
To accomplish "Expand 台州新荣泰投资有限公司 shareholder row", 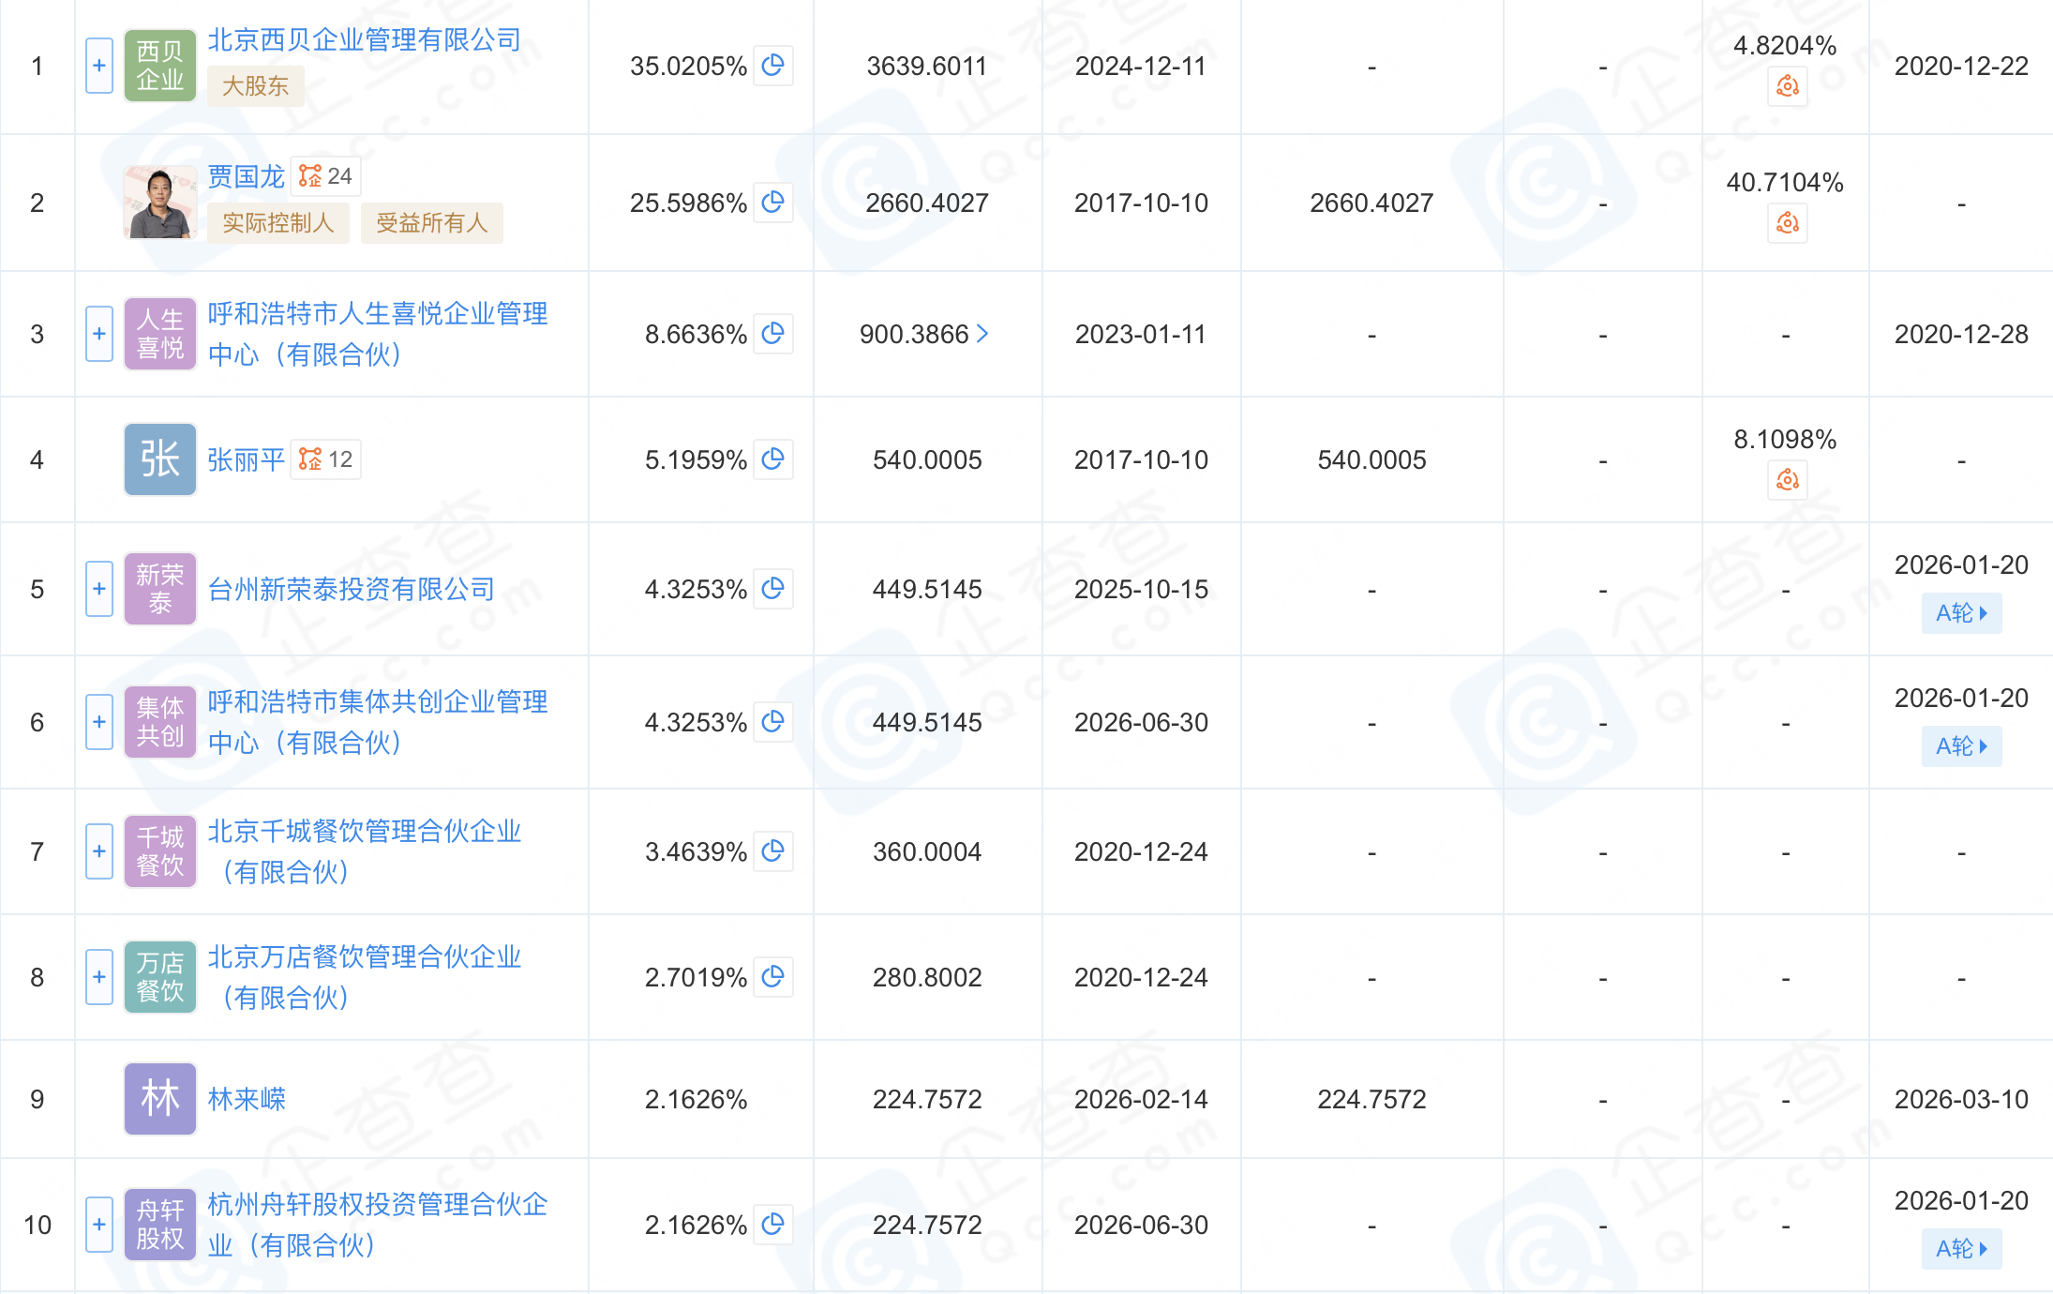I will 99,589.
